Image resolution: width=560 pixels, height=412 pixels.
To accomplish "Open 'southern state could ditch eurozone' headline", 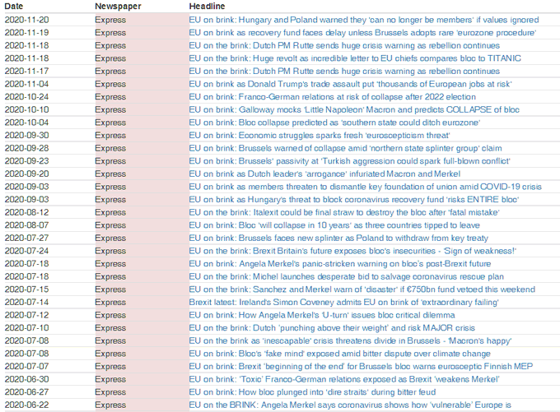I will (x=334, y=123).
